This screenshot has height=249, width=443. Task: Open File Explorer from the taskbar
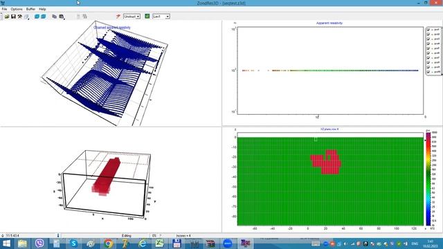tap(22, 243)
